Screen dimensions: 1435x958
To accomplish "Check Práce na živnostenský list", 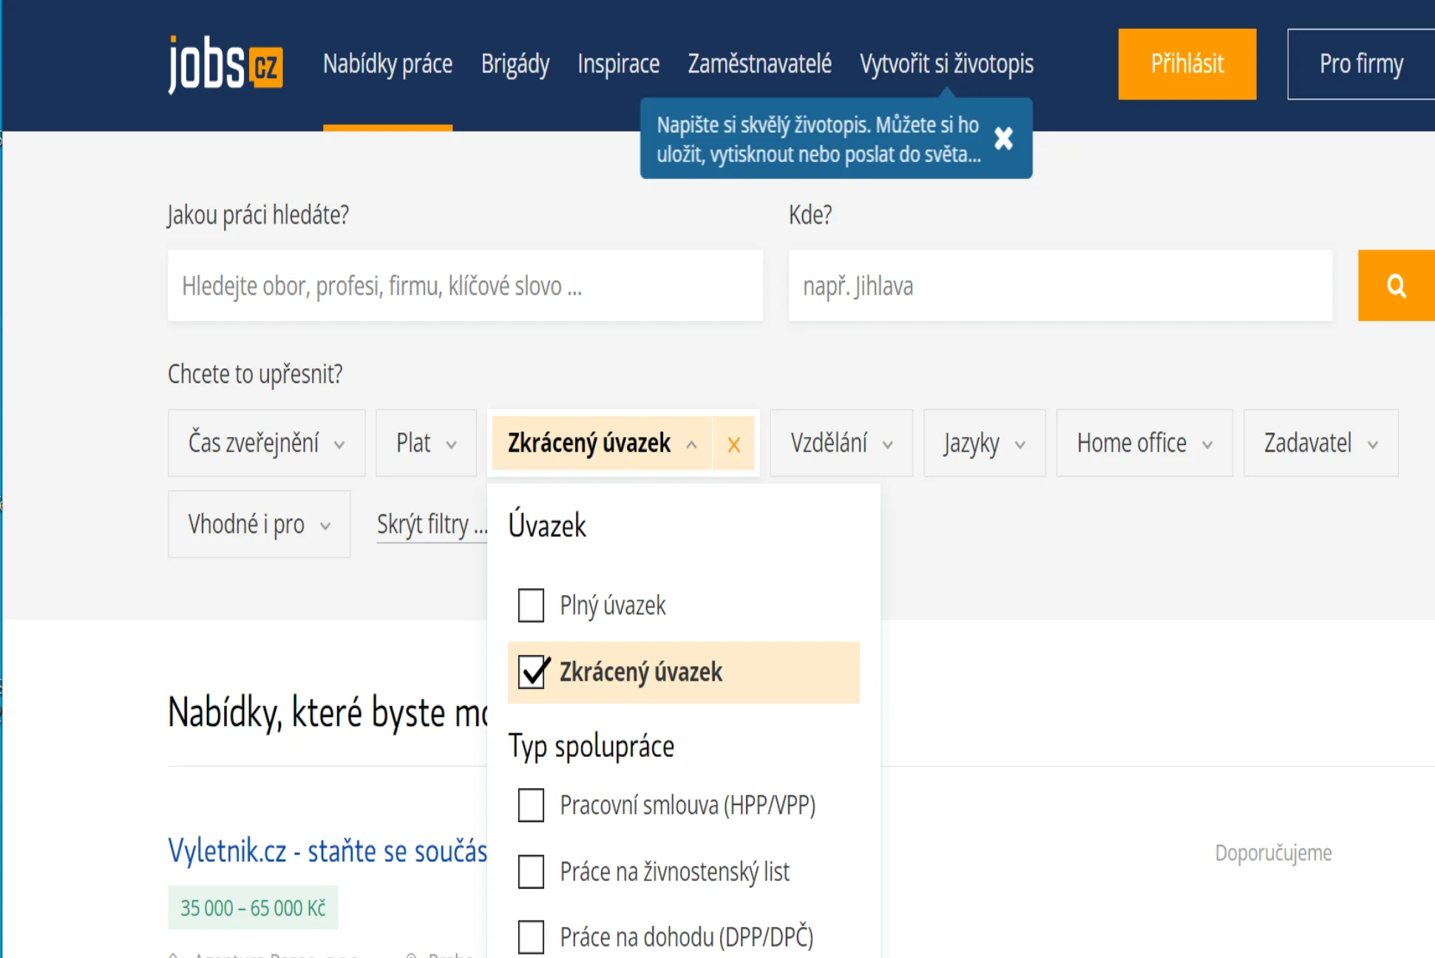I will tap(531, 872).
